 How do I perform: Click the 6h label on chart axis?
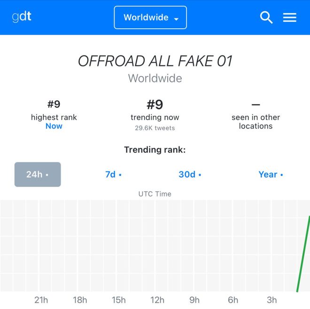click(x=233, y=300)
